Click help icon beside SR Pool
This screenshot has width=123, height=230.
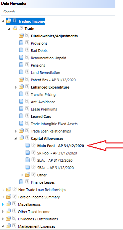(x=34, y=152)
